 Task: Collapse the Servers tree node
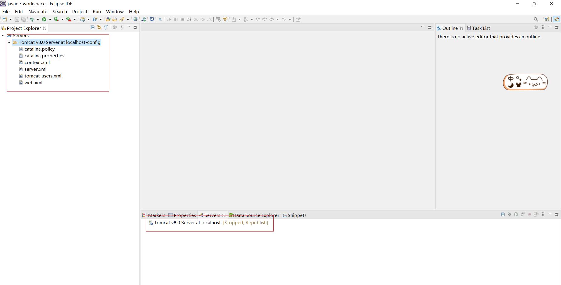click(3, 36)
